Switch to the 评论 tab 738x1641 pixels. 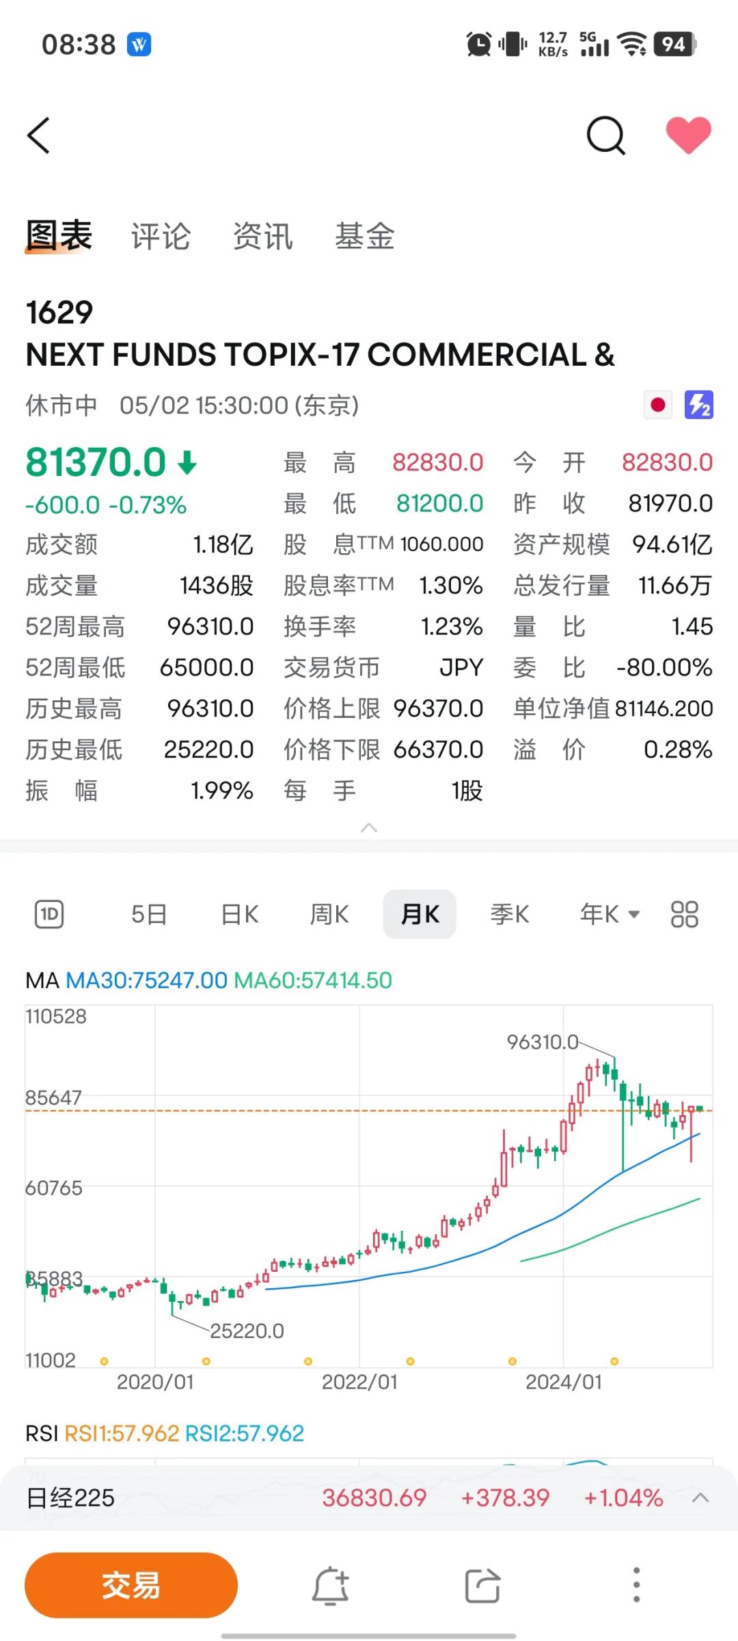161,236
